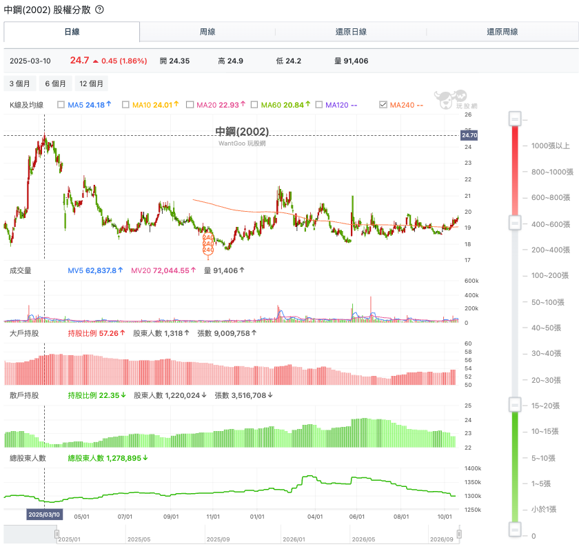The width and height of the screenshot is (579, 549).
Task: Click the 24.70 price tag on the axis
Action: [x=469, y=135]
